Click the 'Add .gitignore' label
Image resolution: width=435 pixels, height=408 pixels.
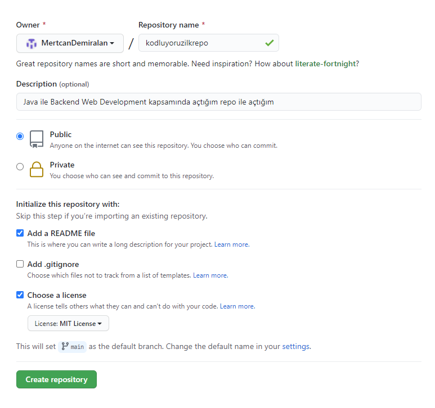point(53,265)
